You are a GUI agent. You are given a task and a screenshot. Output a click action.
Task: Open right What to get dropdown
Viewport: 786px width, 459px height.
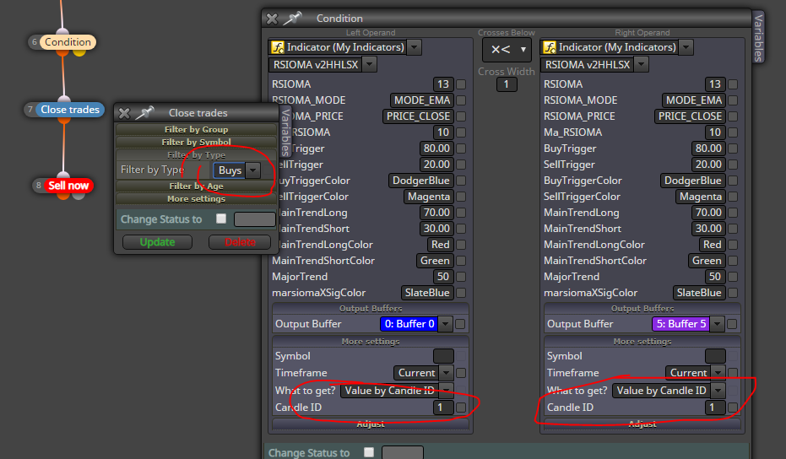[718, 391]
